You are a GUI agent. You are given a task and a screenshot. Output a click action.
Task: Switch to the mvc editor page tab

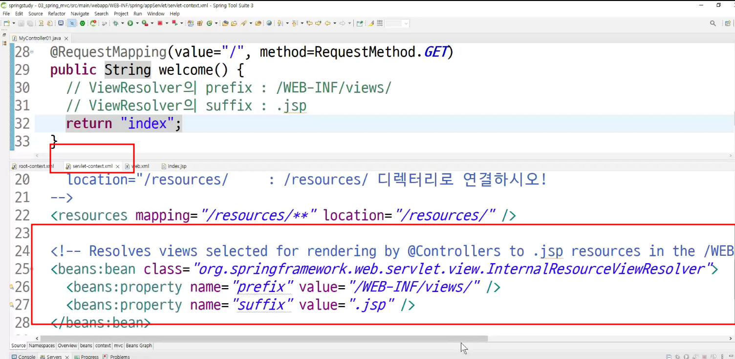pos(118,346)
